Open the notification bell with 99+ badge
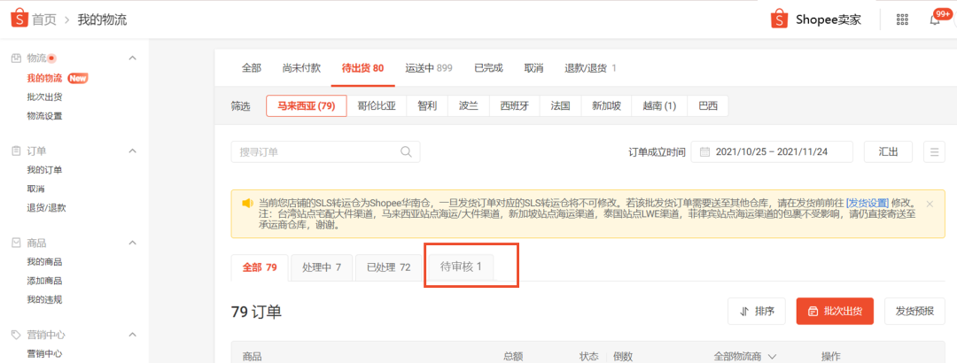957x363 pixels. point(935,19)
